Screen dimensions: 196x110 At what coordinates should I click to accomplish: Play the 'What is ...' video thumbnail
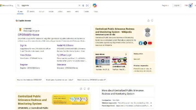103,61
